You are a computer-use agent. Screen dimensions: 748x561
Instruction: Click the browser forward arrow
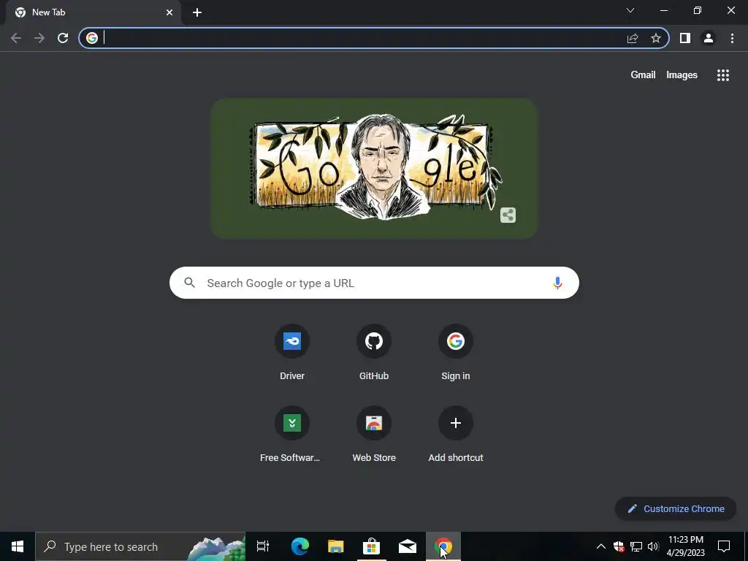pos(39,38)
